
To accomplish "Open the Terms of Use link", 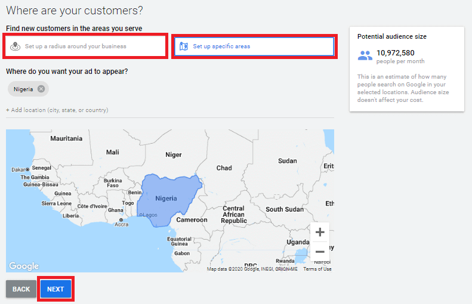I will click(317, 269).
